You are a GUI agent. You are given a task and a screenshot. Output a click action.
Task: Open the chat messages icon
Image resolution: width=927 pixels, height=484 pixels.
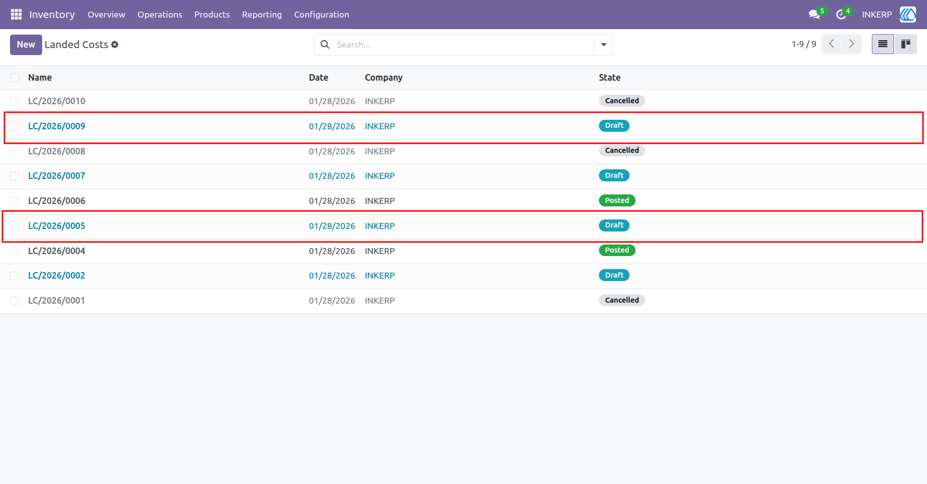[815, 15]
